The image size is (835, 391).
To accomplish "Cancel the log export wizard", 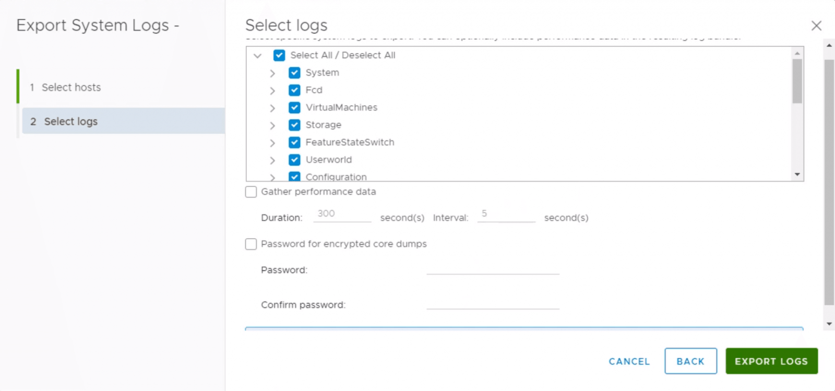I will [629, 361].
